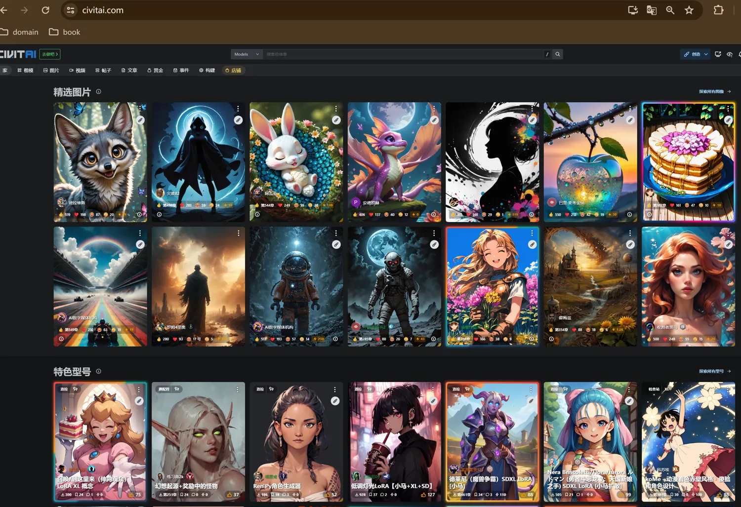
Task: Click remix brush icon on Ren'Py model card
Action: coord(335,401)
